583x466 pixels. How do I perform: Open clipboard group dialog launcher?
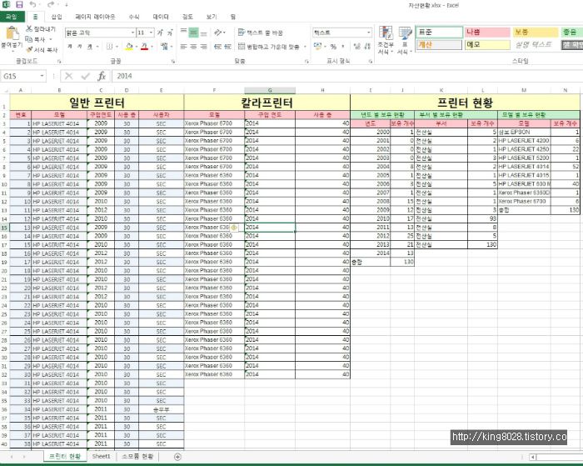click(x=59, y=61)
